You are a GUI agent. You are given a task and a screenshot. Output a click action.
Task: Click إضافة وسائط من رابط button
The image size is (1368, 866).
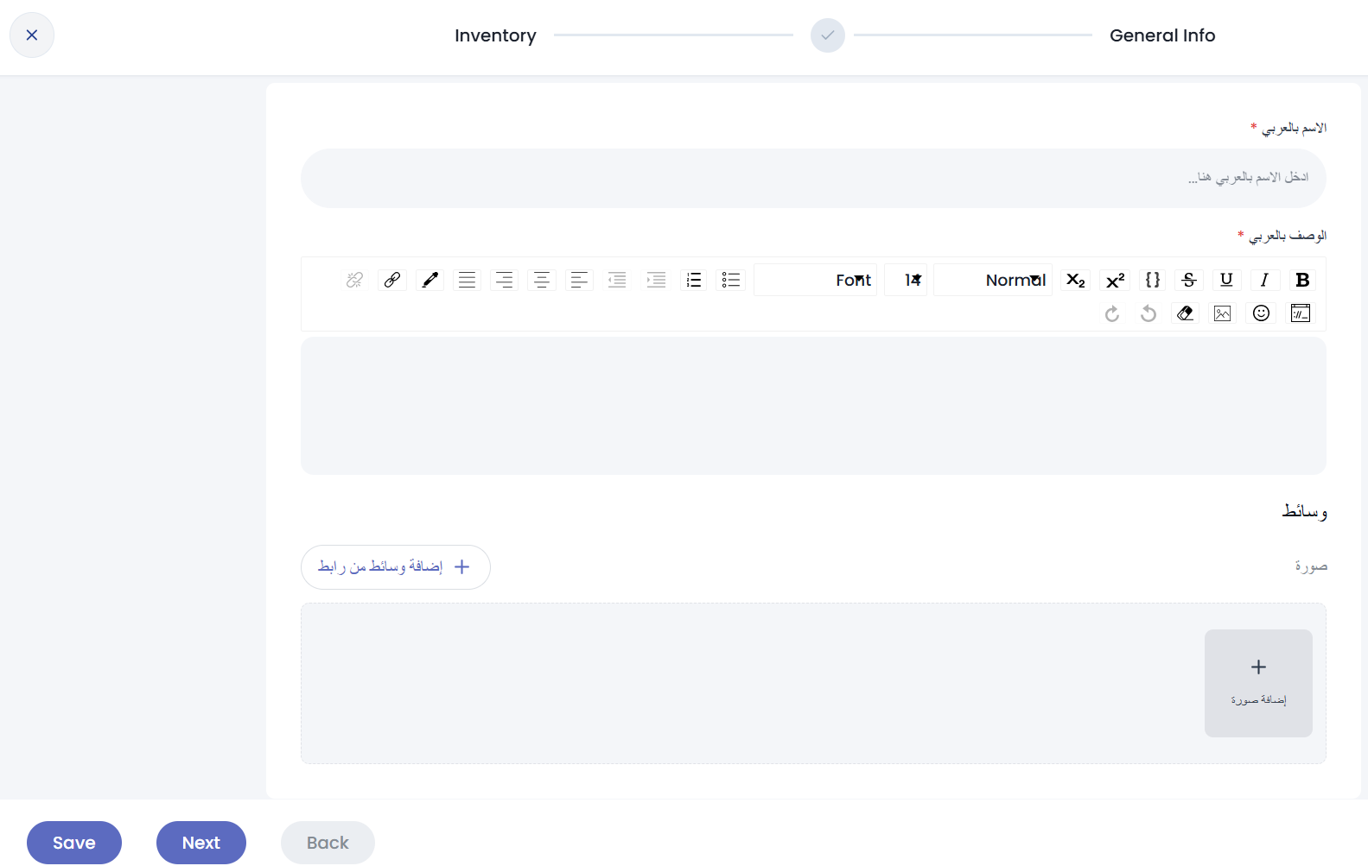click(396, 567)
